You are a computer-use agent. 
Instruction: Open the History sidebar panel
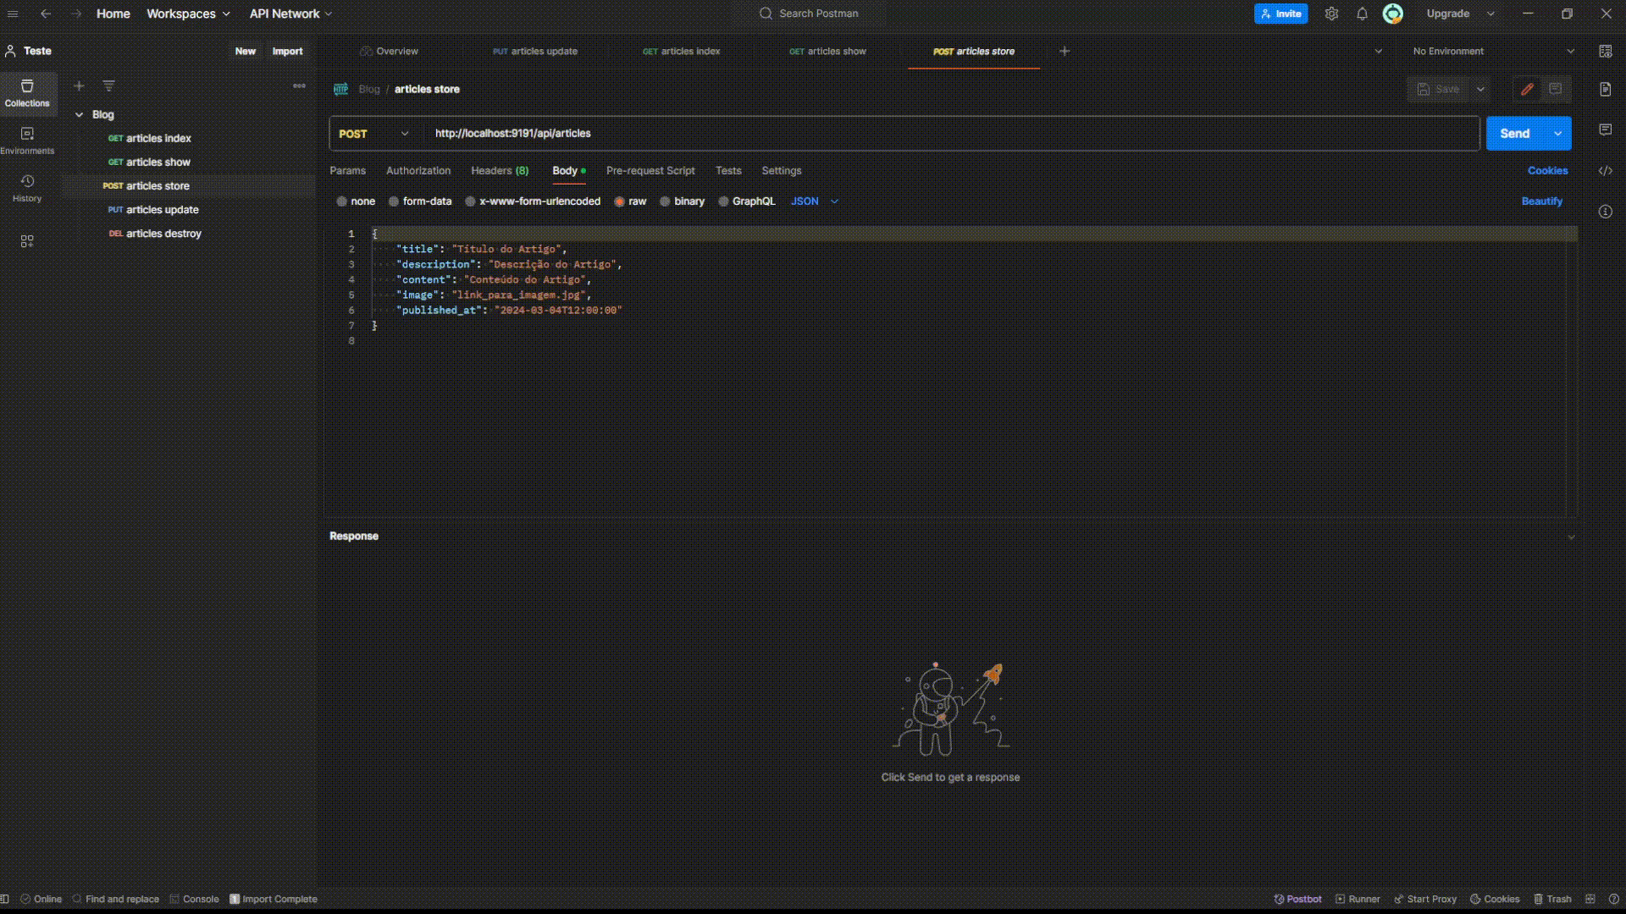point(27,188)
